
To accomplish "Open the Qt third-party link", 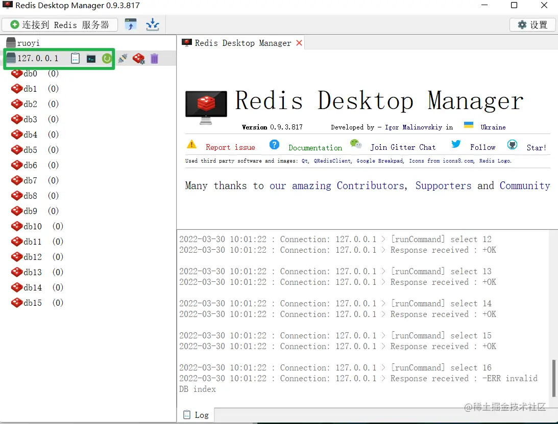I will pos(305,161).
